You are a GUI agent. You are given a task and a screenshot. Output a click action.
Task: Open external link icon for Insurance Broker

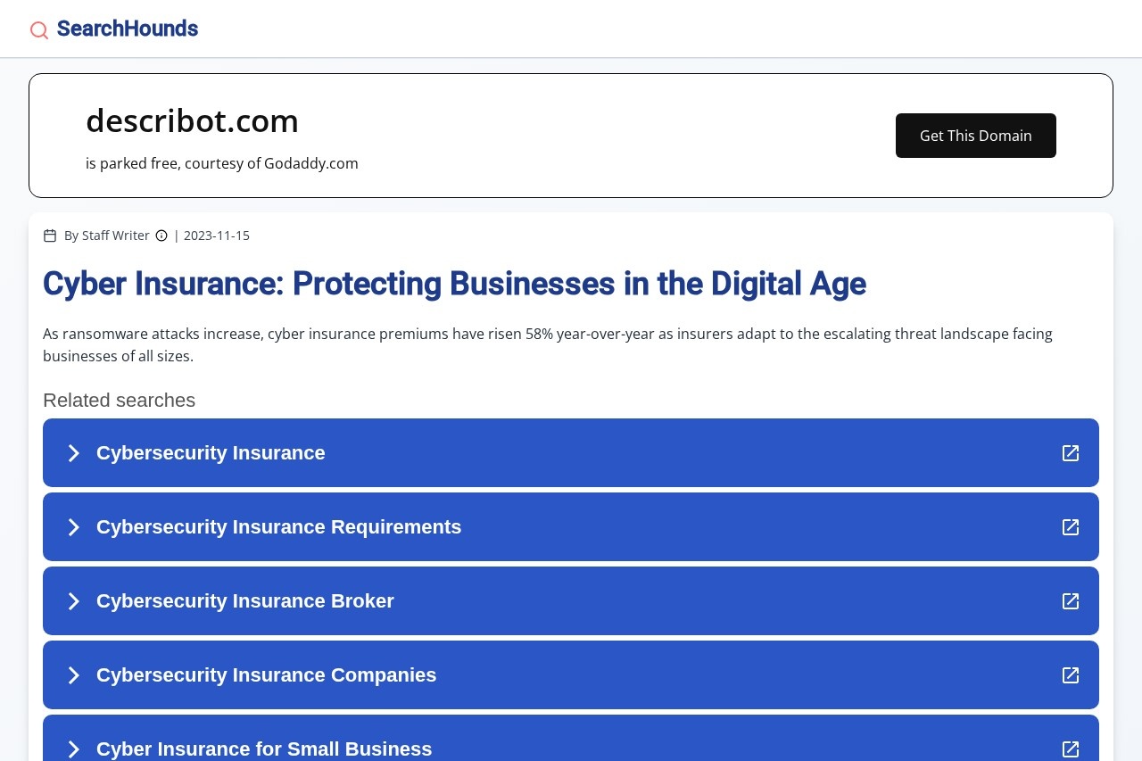(1071, 601)
